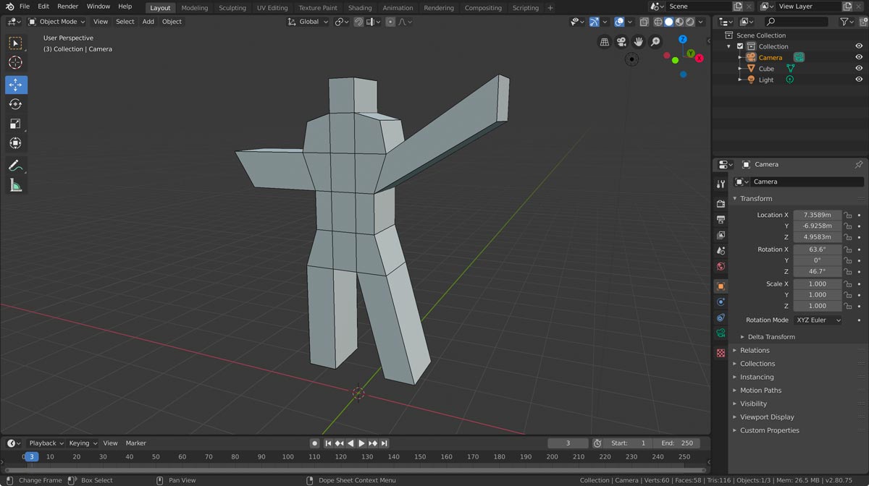Screen dimensions: 869x486
Task: Switch to the Sculpting workspace tab
Action: [x=232, y=8]
